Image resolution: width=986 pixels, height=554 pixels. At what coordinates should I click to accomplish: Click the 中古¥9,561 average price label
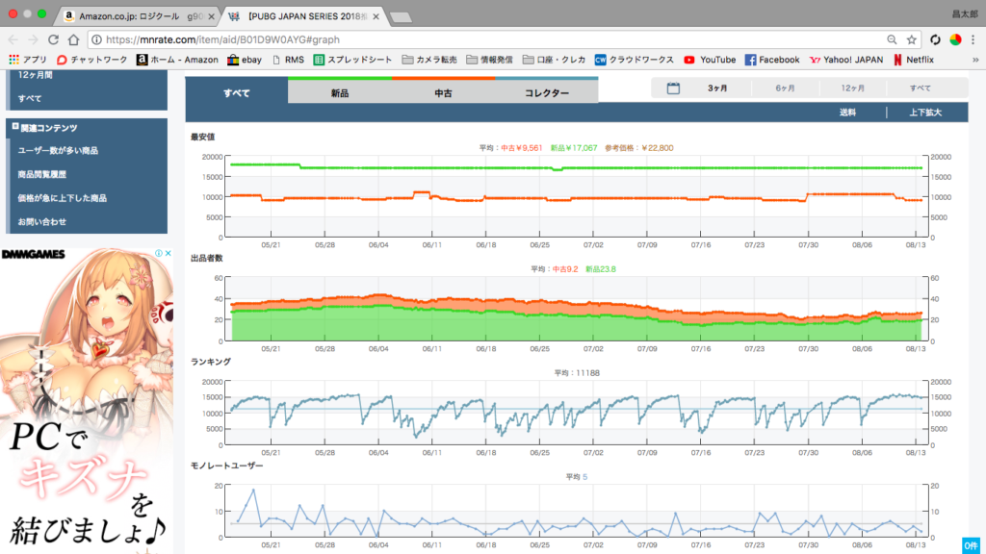pyautogui.click(x=521, y=148)
